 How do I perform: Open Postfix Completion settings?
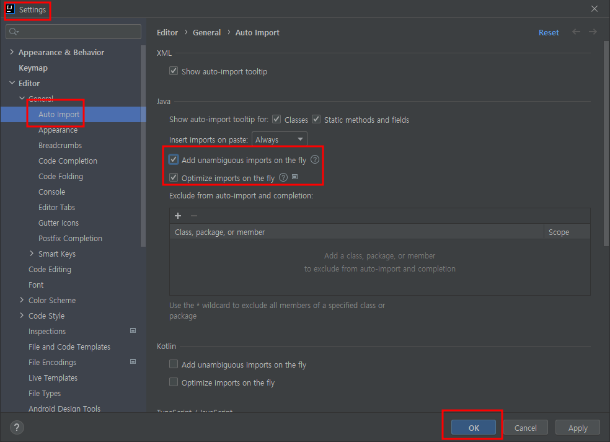tap(70, 238)
